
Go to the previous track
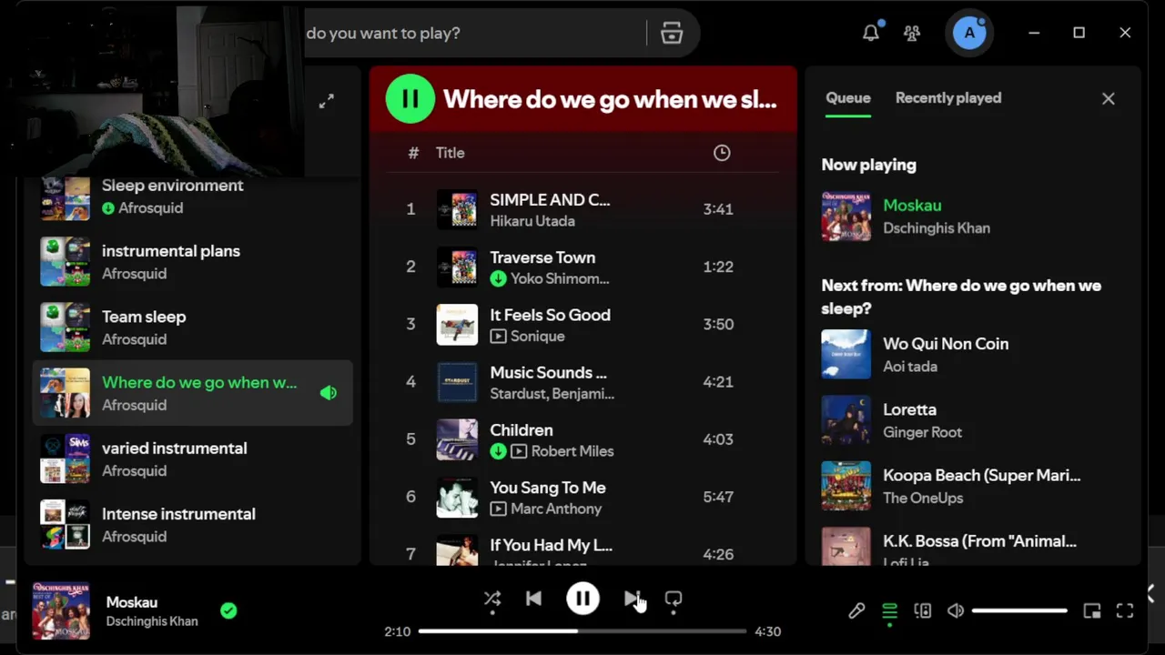click(x=534, y=599)
